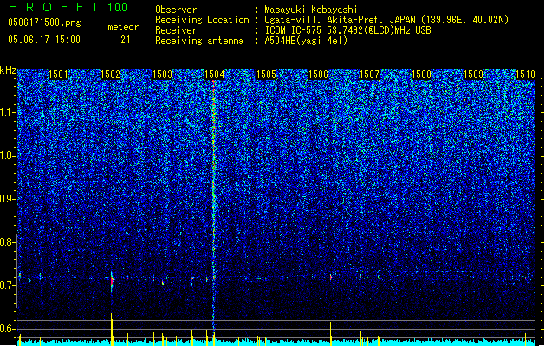Click the 1506 time marker label

pos(318,74)
